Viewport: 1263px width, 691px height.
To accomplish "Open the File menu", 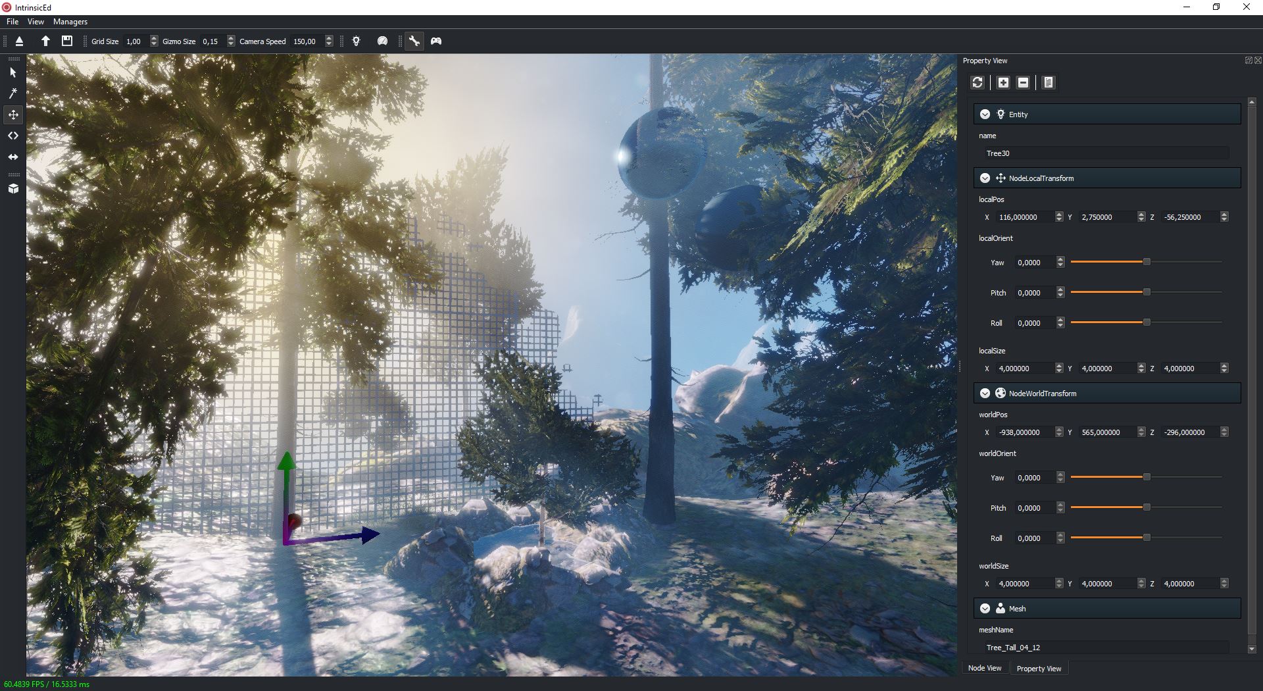I will tap(12, 22).
